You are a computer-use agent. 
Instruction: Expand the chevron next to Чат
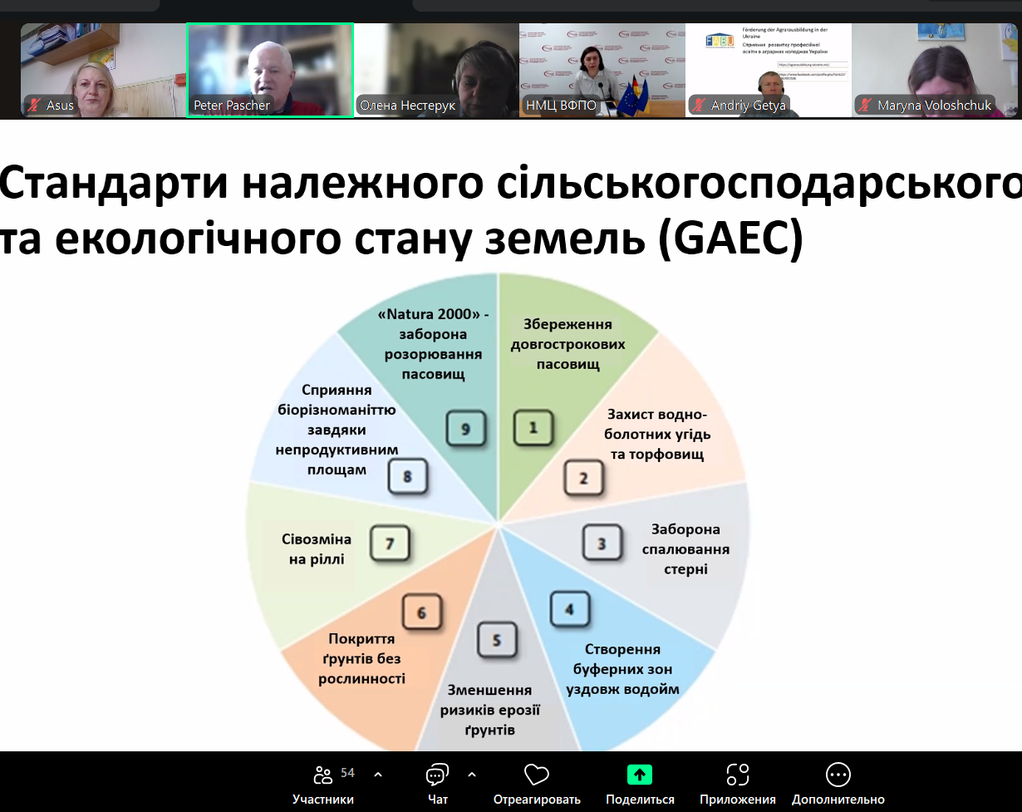(472, 774)
